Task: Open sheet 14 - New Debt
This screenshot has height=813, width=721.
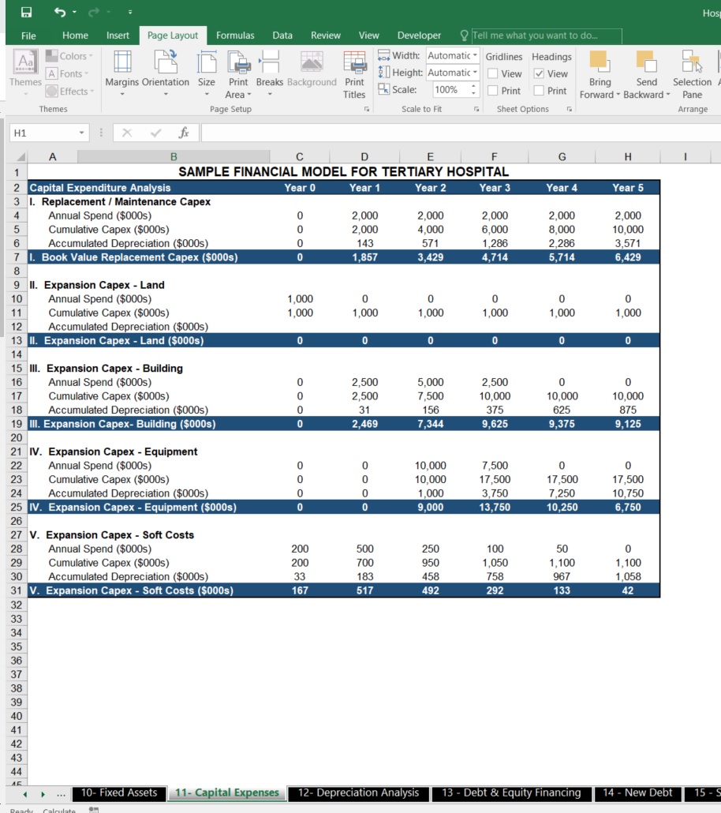Action: click(x=637, y=792)
